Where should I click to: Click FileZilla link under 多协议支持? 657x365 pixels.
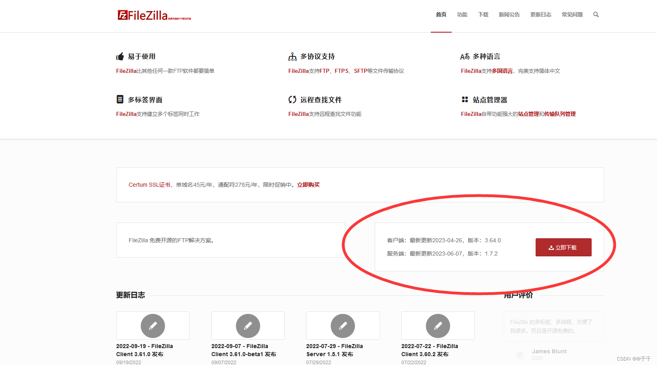click(298, 71)
